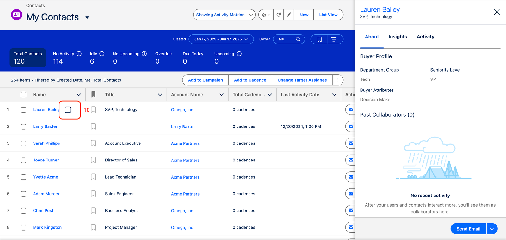The image size is (506, 240).
Task: Click email icon in Joyce Turner's row
Action: (350, 160)
